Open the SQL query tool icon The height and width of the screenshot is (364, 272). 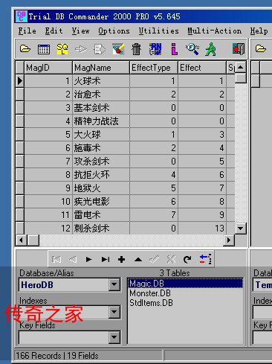point(62,49)
